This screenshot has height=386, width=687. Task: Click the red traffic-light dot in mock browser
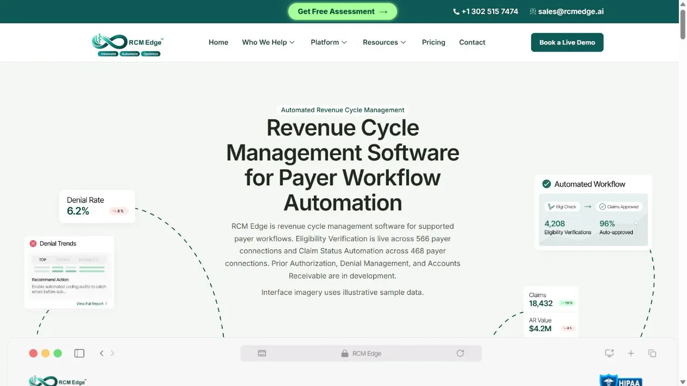tap(33, 353)
